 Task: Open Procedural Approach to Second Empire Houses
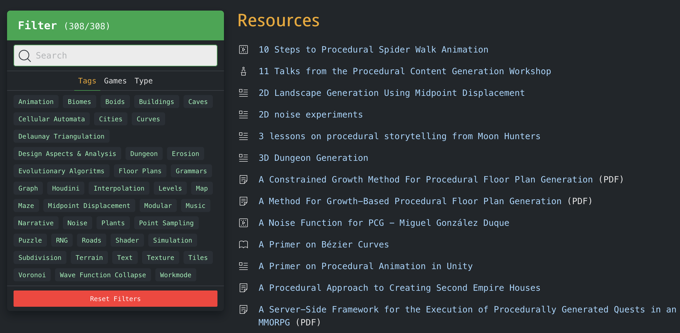[x=399, y=288]
